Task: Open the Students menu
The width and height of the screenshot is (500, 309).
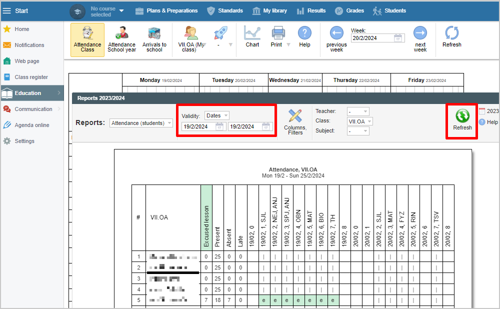Action: click(389, 11)
